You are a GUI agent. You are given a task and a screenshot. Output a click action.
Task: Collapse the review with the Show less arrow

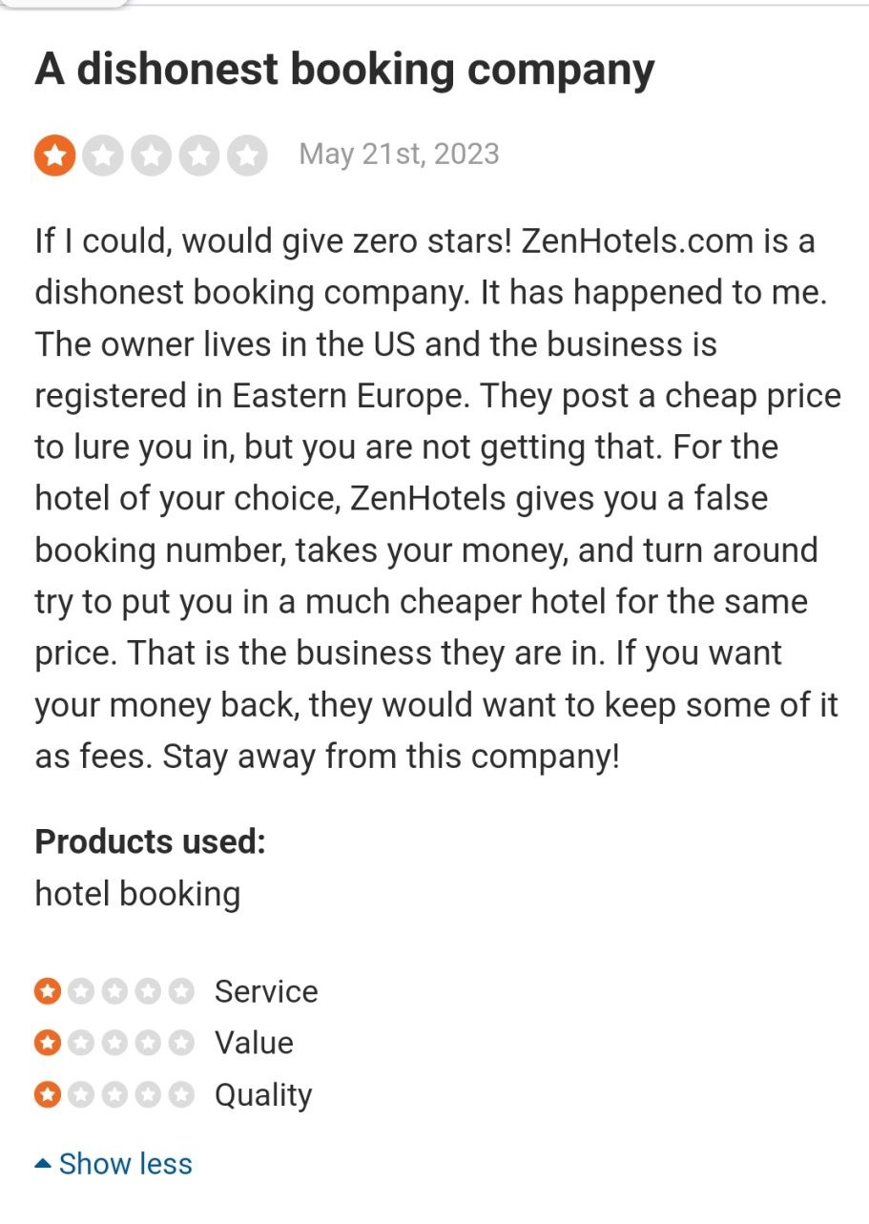coord(42,1164)
